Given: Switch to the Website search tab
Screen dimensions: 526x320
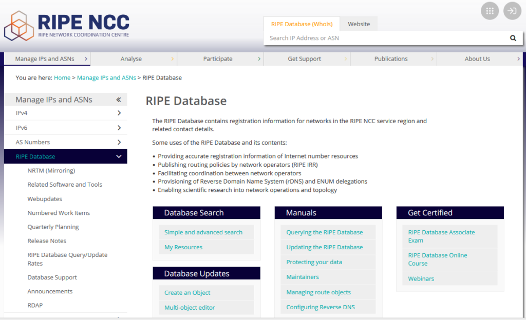Looking at the screenshot, I should coord(359,24).
